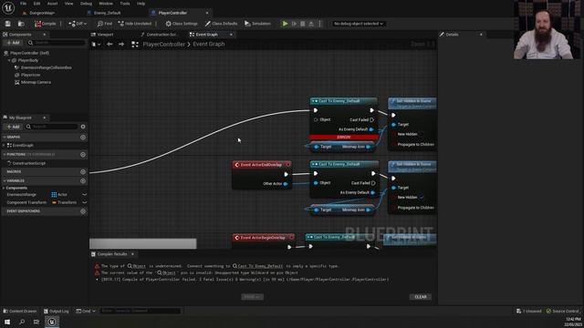Open the debug object selector dropdown
This screenshot has width=584, height=328.
[x=359, y=24]
